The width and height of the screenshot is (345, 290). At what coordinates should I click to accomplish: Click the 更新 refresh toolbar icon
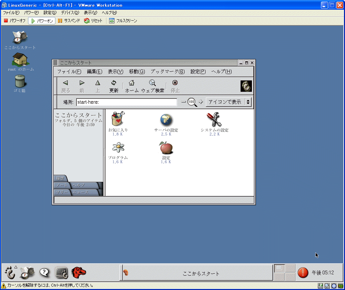114,86
